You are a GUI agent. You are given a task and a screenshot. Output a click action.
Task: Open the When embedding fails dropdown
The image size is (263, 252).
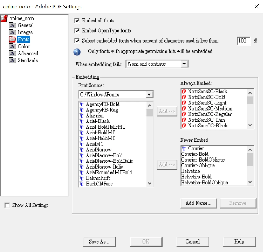(x=184, y=64)
